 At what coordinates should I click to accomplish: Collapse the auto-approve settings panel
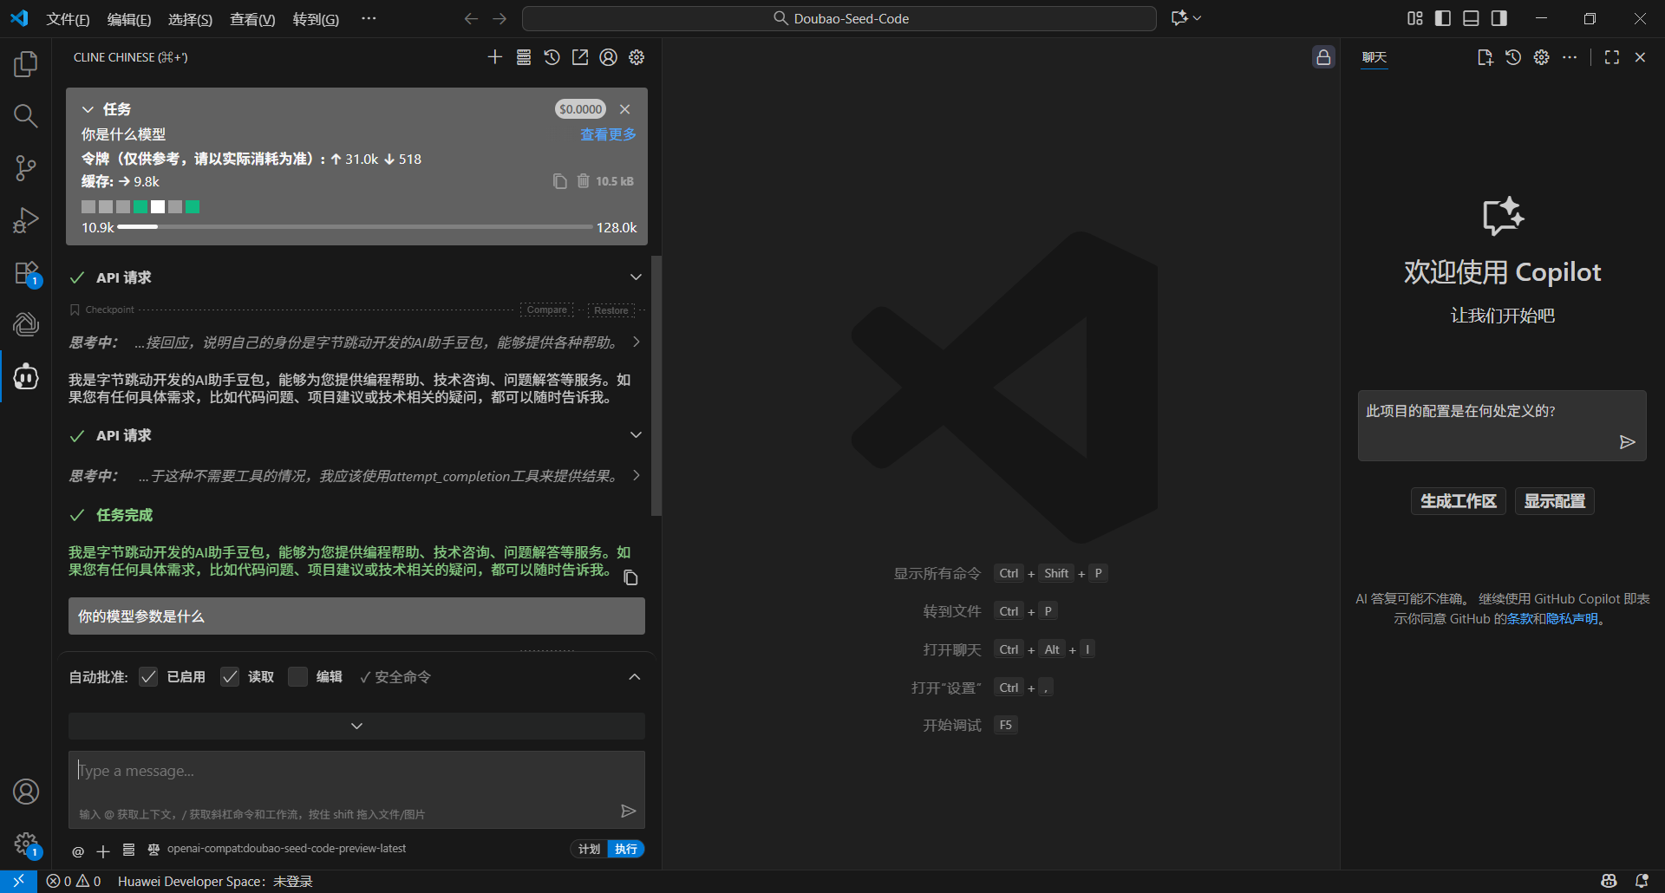click(x=635, y=677)
